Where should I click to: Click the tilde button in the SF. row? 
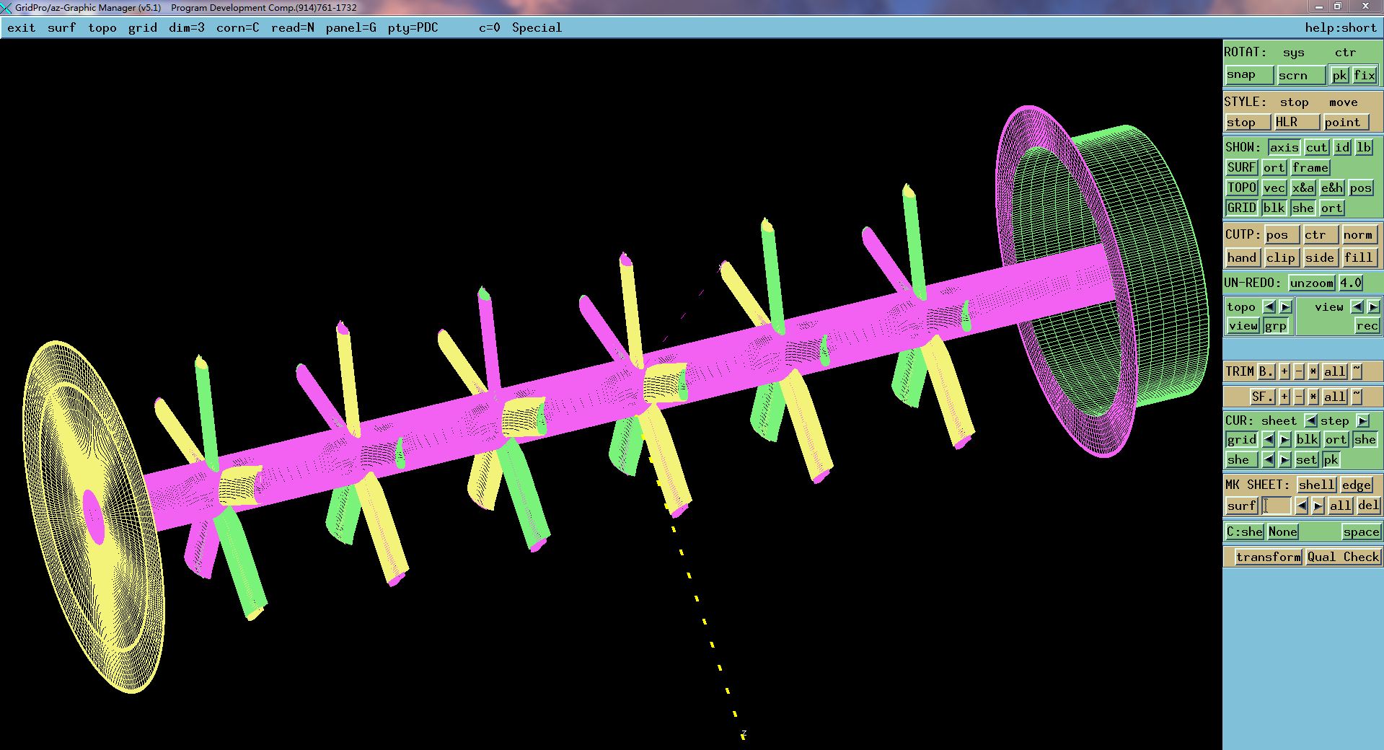[x=1357, y=396]
